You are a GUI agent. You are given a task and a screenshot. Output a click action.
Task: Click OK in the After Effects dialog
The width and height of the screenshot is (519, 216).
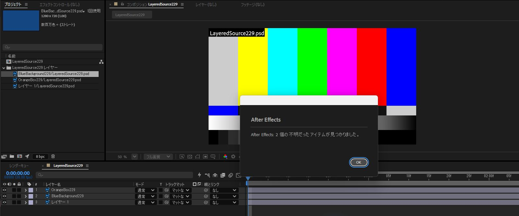[x=358, y=162]
